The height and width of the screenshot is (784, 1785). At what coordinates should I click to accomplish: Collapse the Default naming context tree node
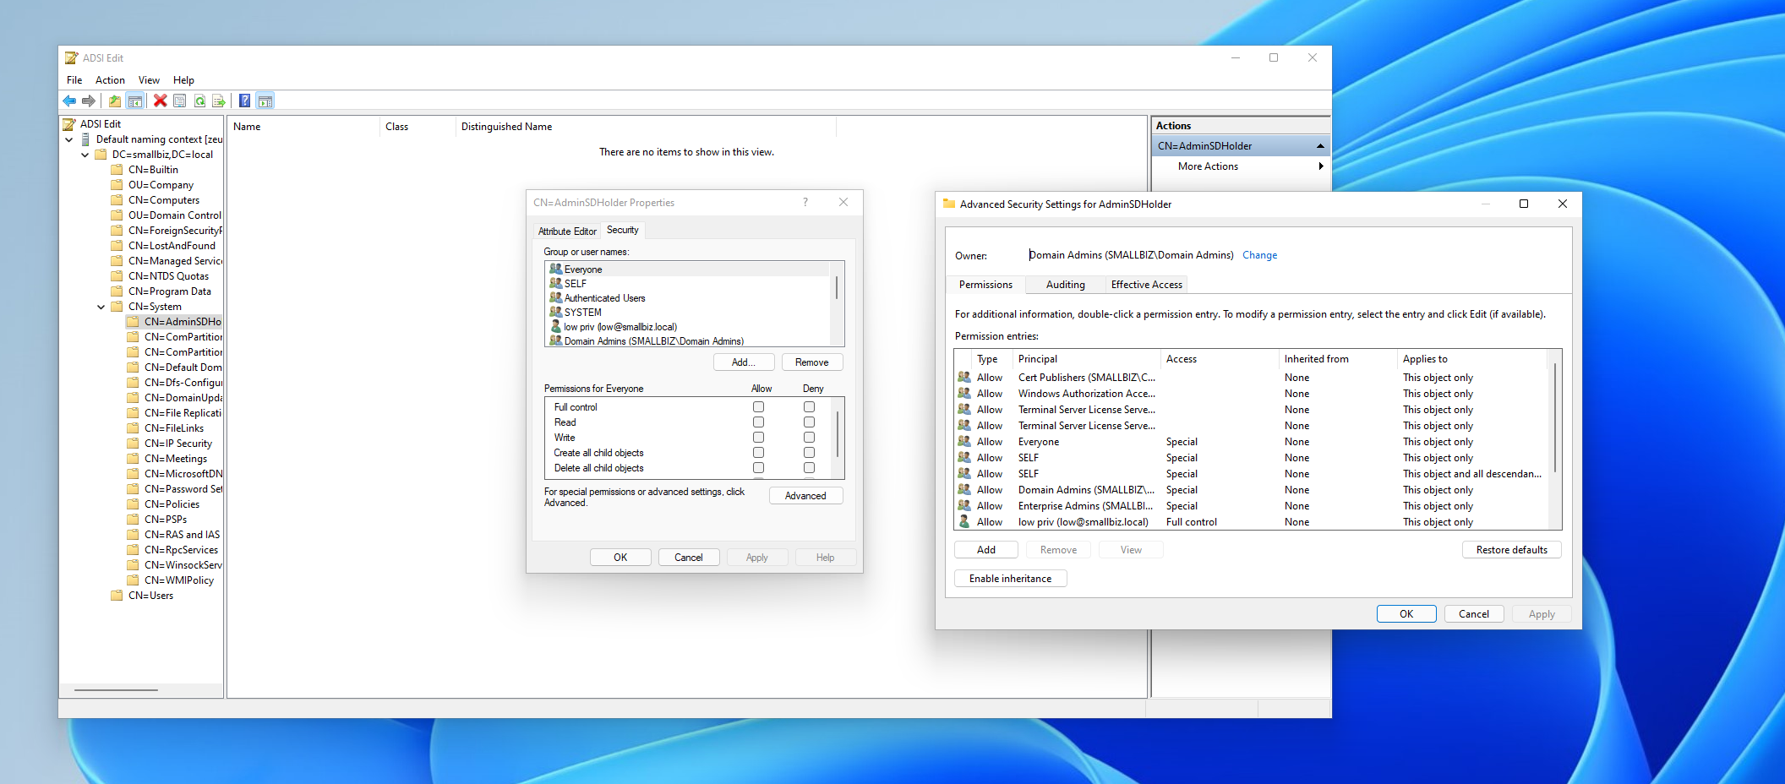tap(69, 139)
